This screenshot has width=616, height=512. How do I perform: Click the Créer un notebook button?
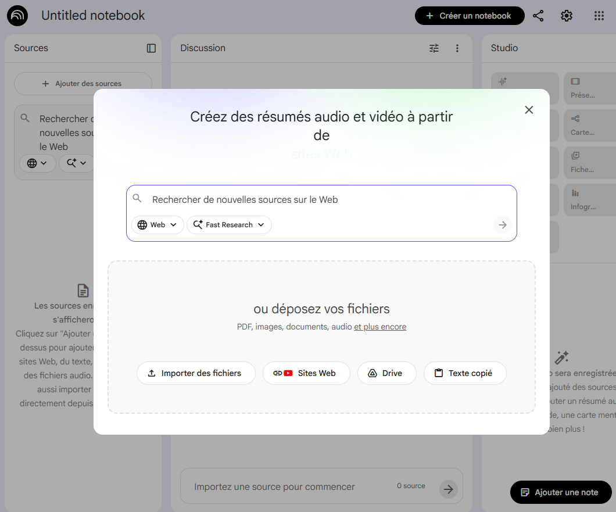tap(469, 16)
